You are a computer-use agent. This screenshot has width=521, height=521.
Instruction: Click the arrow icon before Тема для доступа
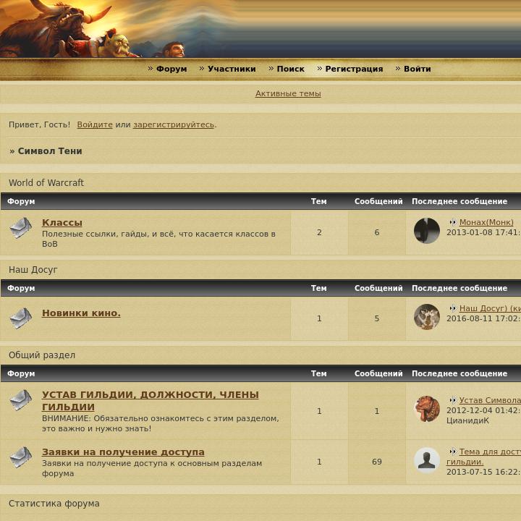pyautogui.click(x=452, y=452)
